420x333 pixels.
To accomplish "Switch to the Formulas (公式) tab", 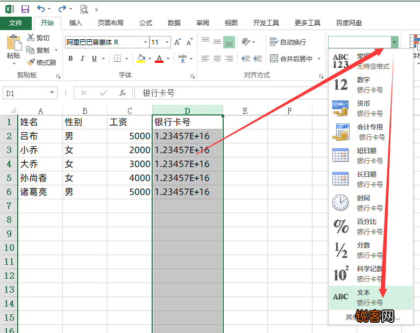I will 146,23.
